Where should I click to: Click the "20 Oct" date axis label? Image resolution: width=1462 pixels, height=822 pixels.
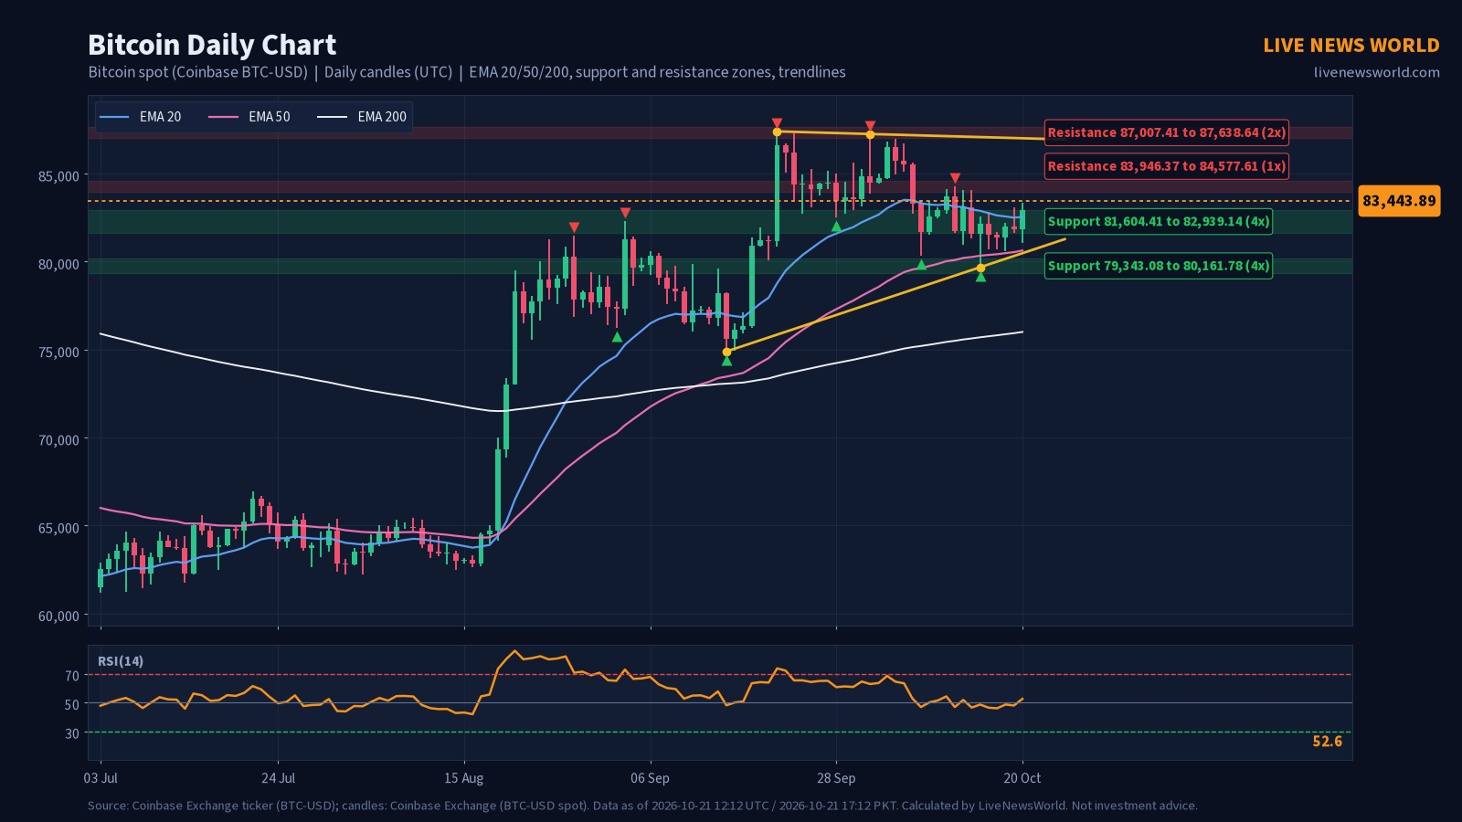coord(1022,778)
